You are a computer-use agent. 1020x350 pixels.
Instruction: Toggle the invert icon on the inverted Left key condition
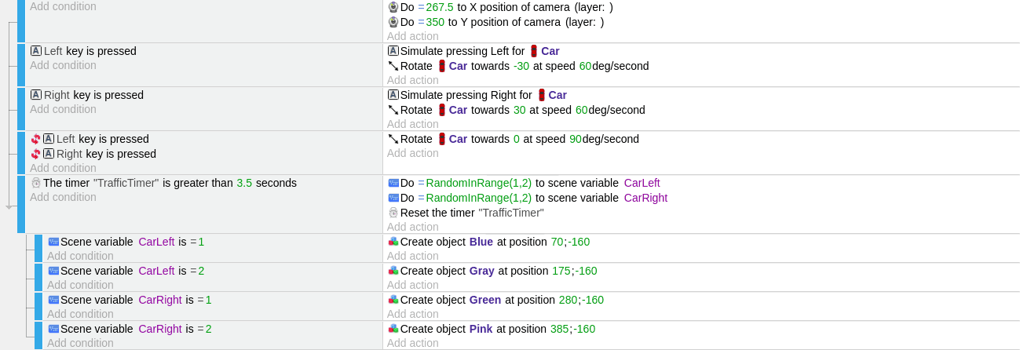[x=35, y=139]
